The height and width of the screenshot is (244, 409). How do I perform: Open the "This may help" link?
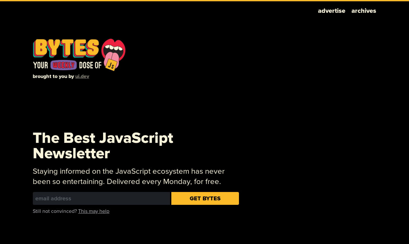point(94,211)
